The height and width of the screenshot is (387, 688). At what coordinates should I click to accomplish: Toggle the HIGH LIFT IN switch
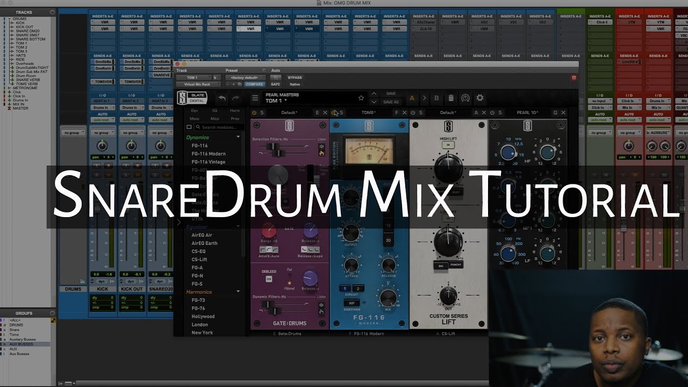click(x=448, y=145)
